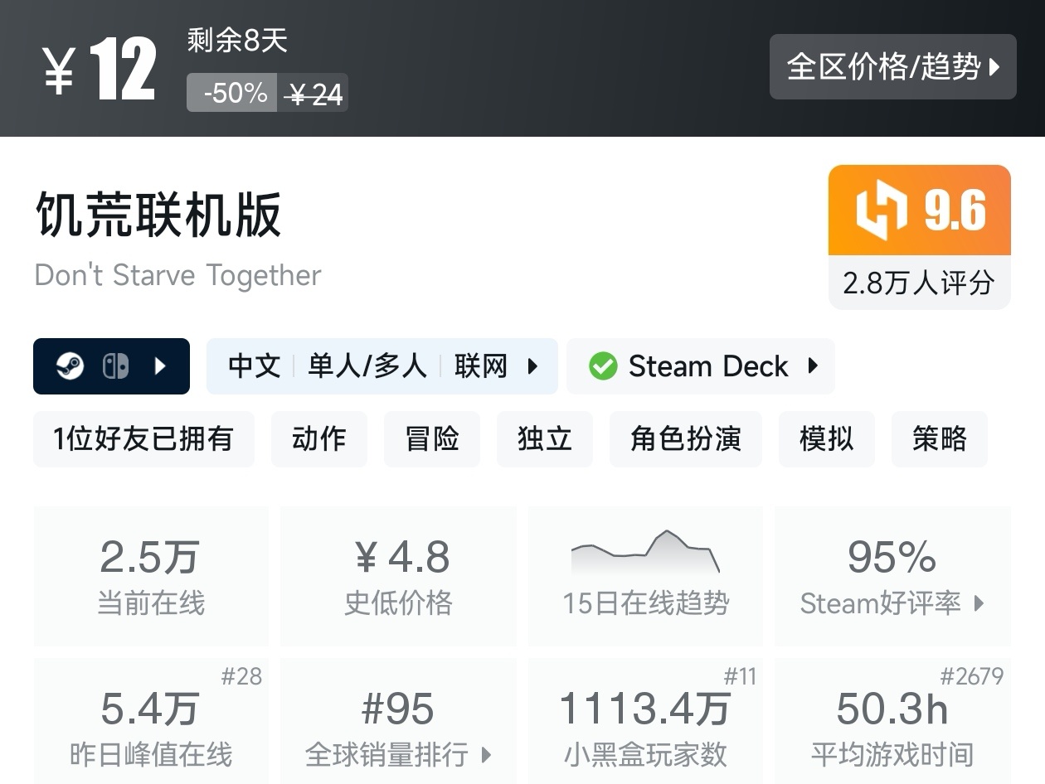Click the 饥荒联机版 game title

point(158,215)
